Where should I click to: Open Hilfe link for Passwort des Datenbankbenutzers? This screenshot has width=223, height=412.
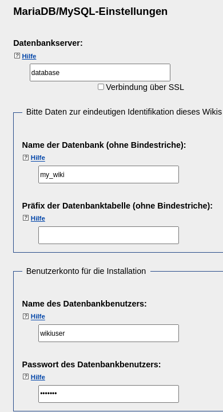[38, 377]
